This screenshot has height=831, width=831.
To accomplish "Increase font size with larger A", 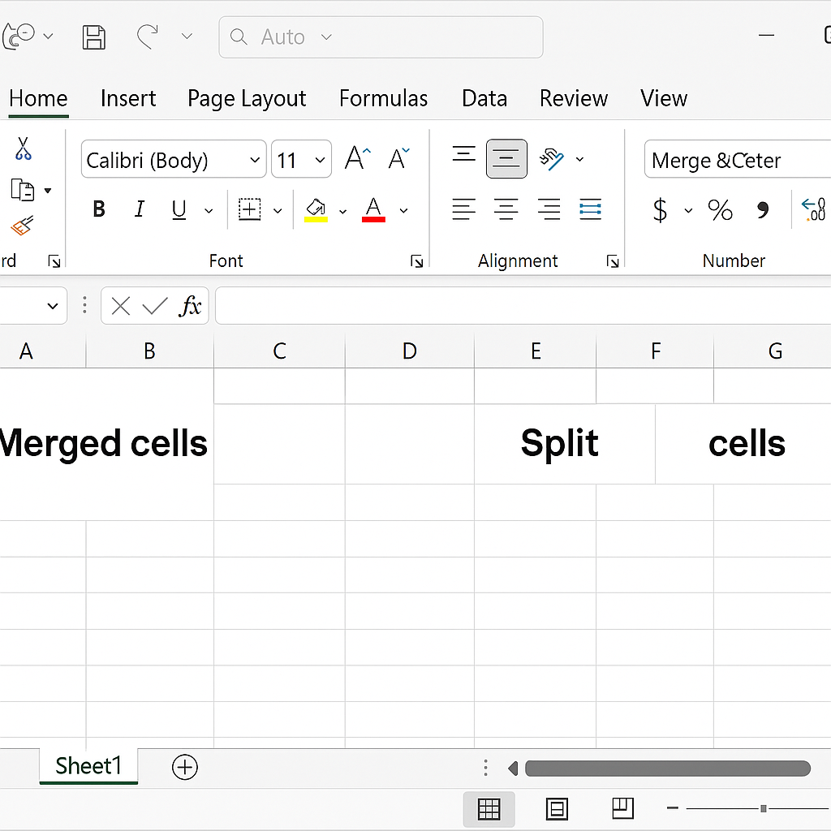I will pos(357,158).
